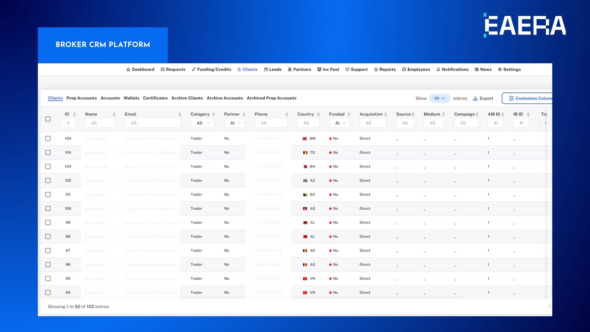Viewport: 590px width, 332px height.
Task: Switch to the Archived Prop Accounts tab
Action: [x=272, y=98]
